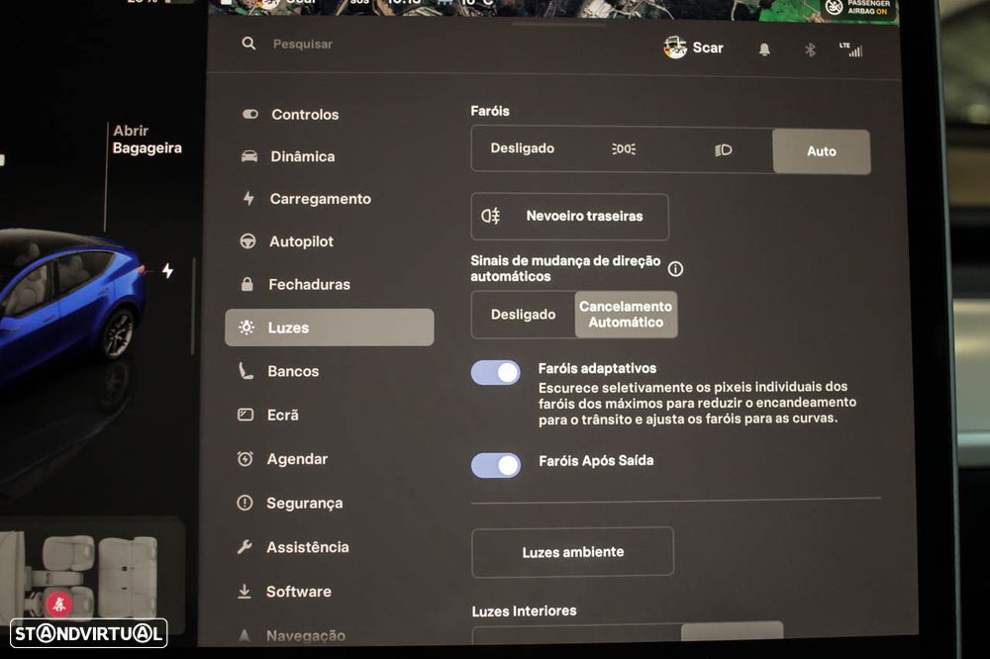Set Faróis headlights to Desligado
This screenshot has width=990, height=659.
(522, 148)
